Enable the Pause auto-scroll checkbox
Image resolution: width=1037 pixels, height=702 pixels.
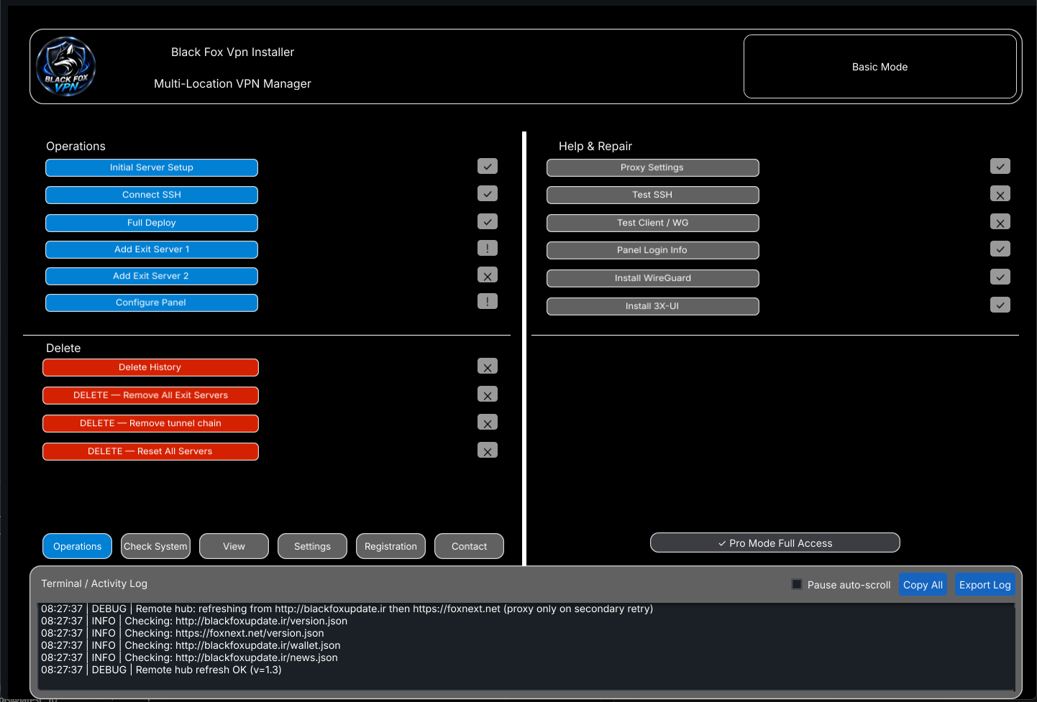point(797,584)
